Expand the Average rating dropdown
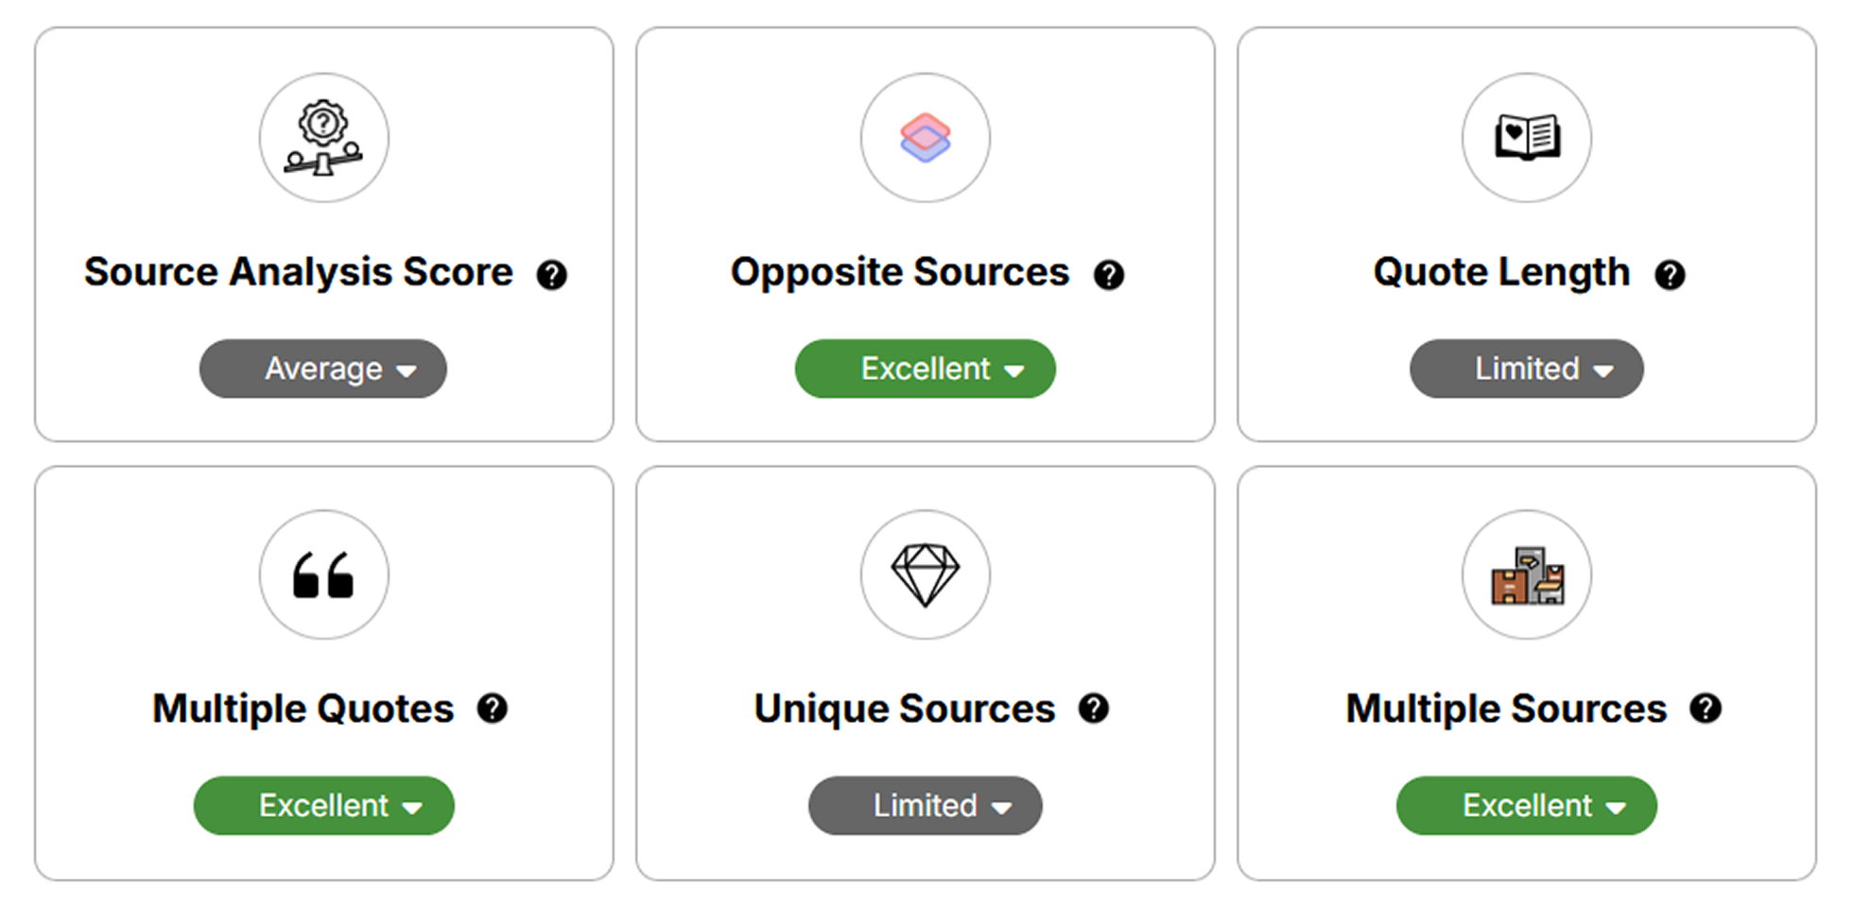Viewport: 1853px width, 908px height. (323, 369)
